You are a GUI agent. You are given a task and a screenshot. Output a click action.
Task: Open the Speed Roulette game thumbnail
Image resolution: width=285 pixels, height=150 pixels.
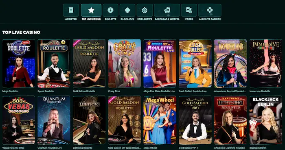pyautogui.click(x=54, y=63)
